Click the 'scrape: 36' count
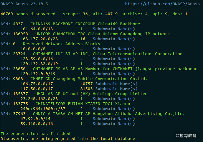 pyautogui.click(x=75, y=14)
